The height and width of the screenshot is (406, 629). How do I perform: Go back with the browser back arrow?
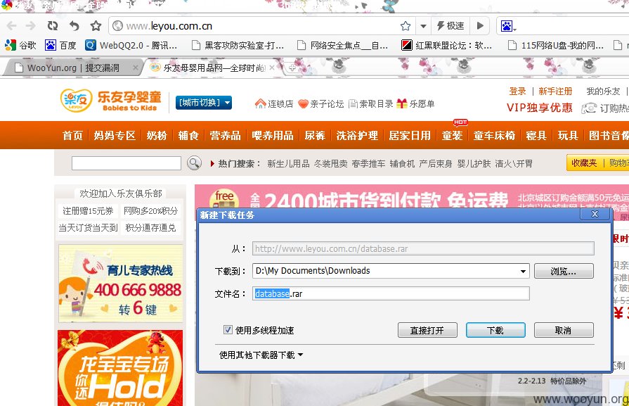click(12, 26)
